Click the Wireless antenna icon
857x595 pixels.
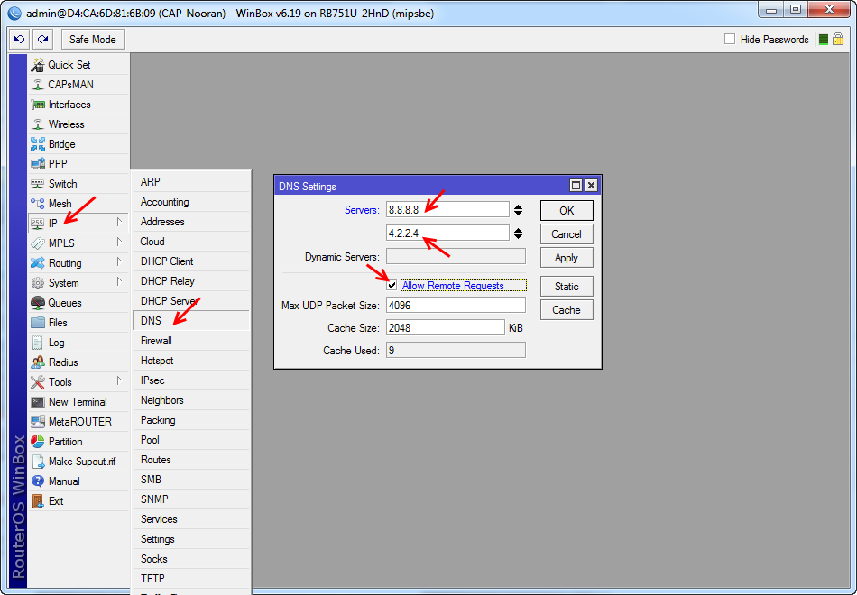click(38, 124)
